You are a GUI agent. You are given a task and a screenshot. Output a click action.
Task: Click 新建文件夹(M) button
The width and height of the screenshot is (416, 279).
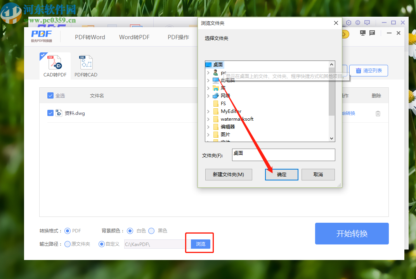229,175
